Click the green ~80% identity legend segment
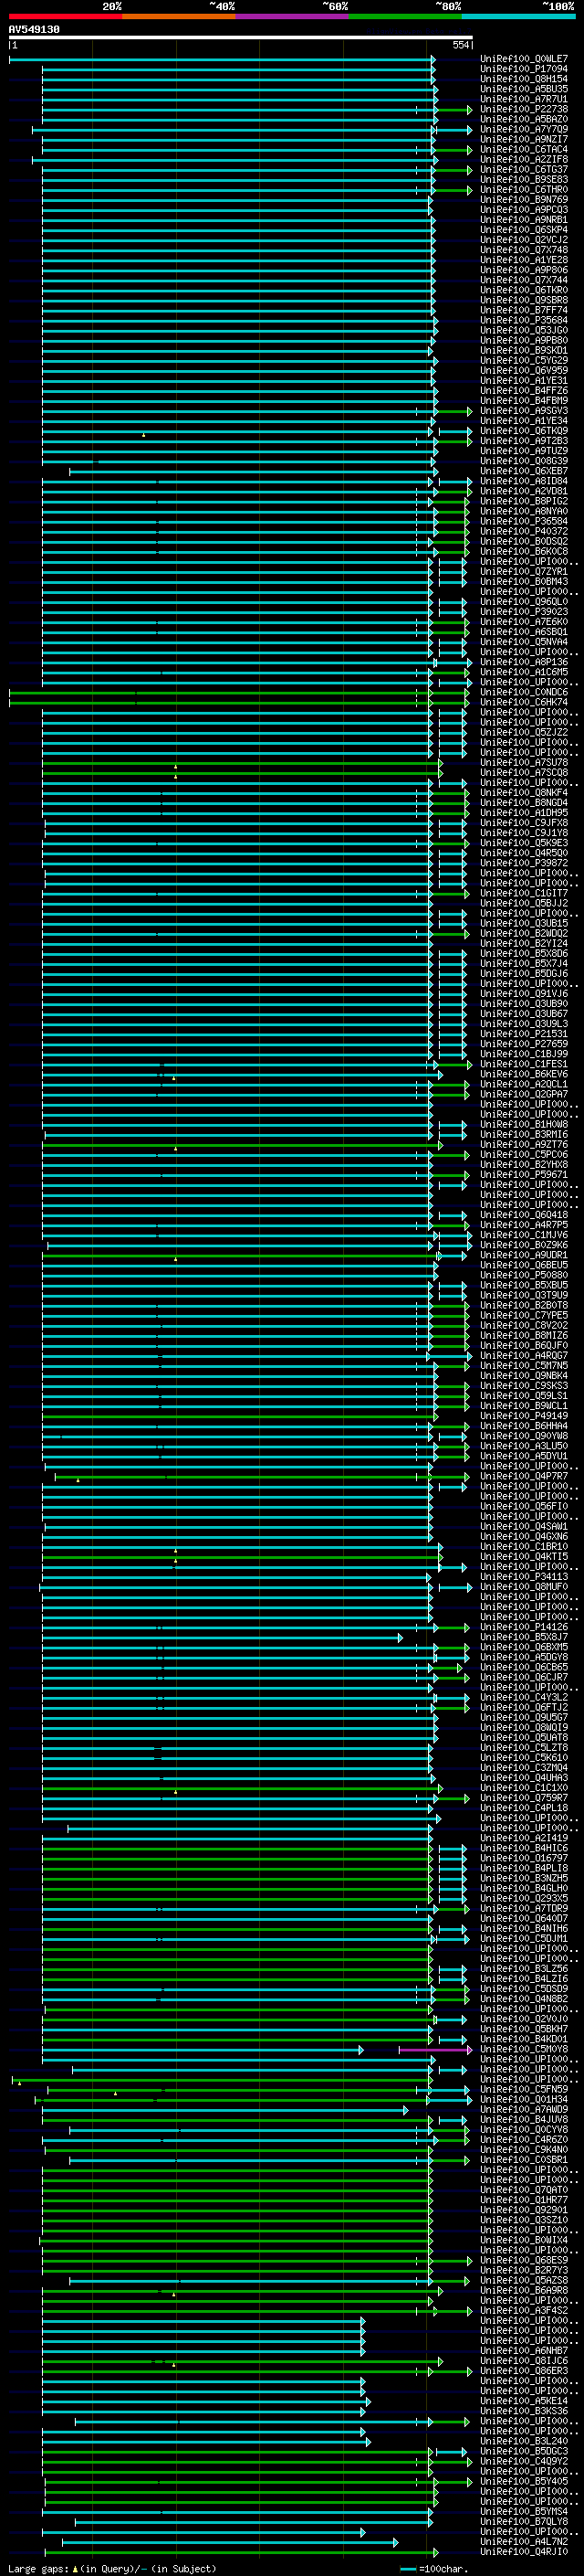 [405, 16]
